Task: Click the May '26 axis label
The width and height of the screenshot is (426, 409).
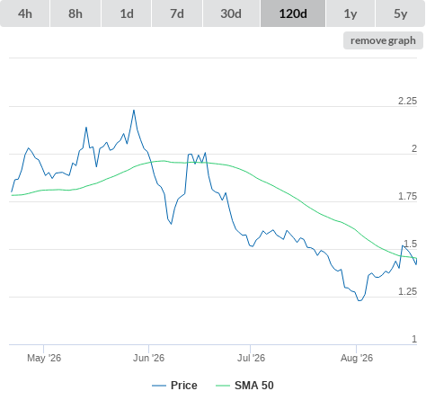Action: (x=44, y=358)
